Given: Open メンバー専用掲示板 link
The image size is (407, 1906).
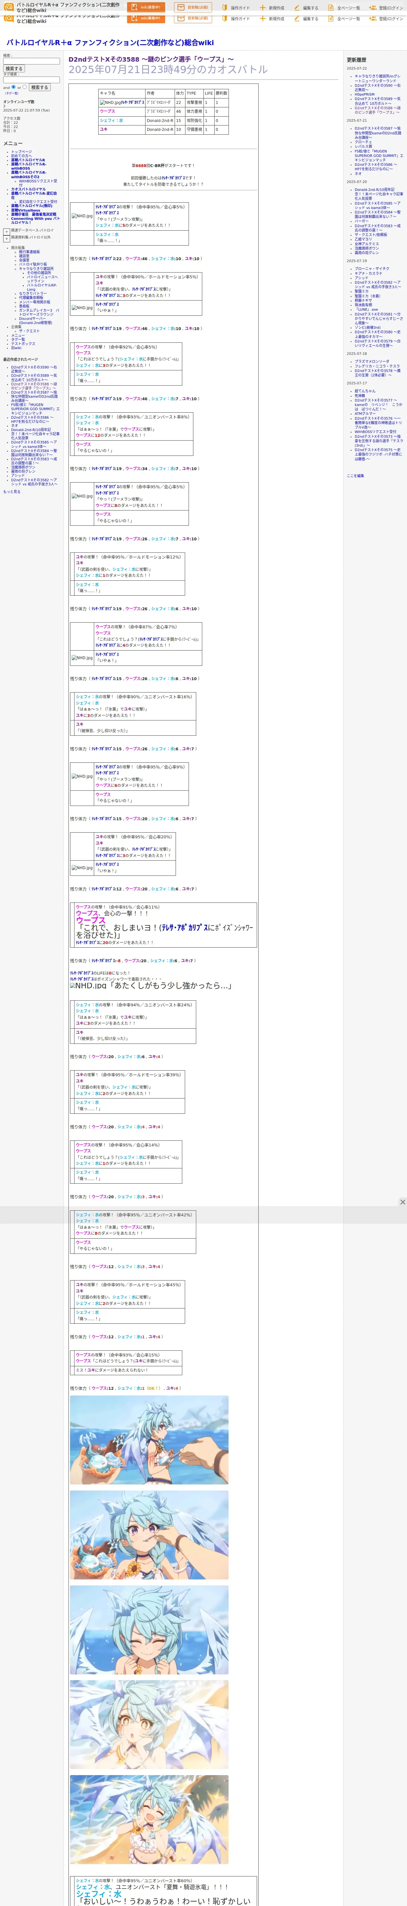Looking at the screenshot, I should (35, 302).
